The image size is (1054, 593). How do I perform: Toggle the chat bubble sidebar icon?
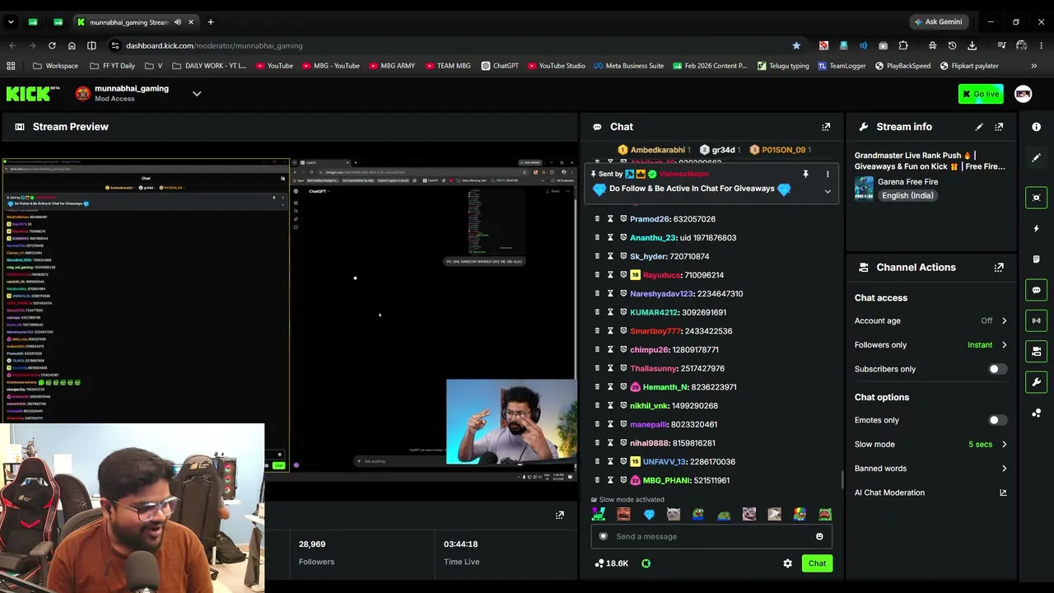click(x=1037, y=290)
